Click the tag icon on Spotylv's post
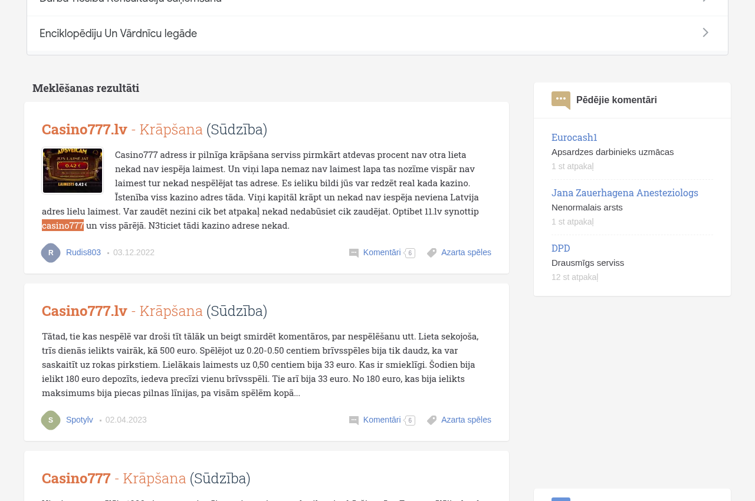 [x=432, y=420]
